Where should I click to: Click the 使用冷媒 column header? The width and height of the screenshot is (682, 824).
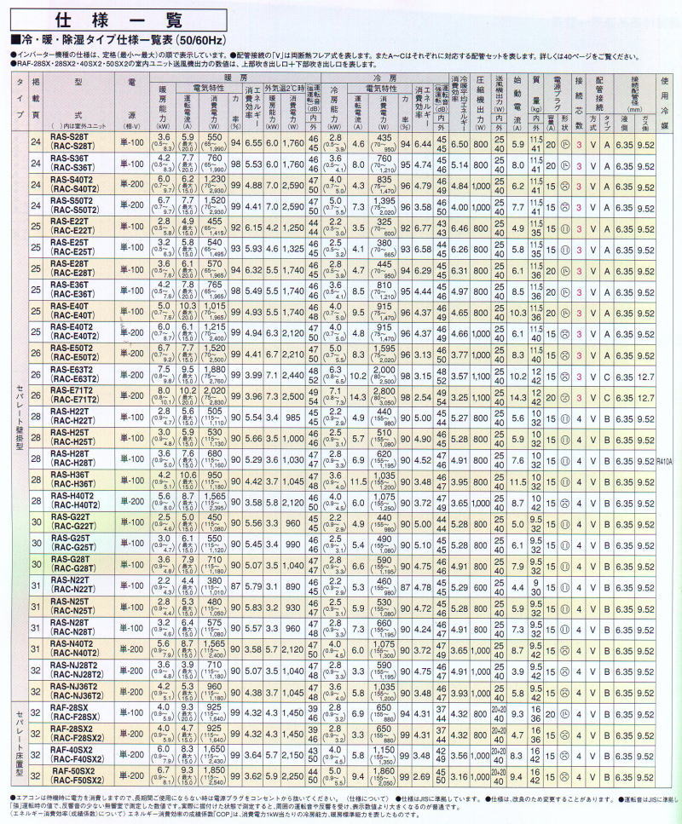pos(665,102)
